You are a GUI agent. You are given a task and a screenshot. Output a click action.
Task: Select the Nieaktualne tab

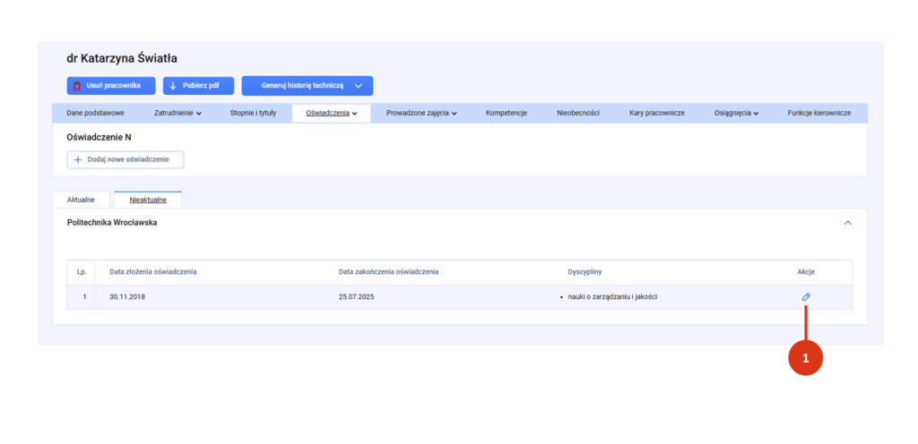tap(148, 200)
